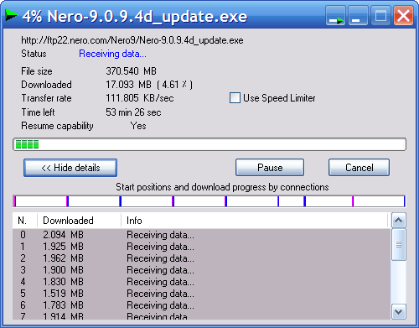Select connection row 0 with 2.094 MB
Screen dimensions: 419x328
pos(201,235)
